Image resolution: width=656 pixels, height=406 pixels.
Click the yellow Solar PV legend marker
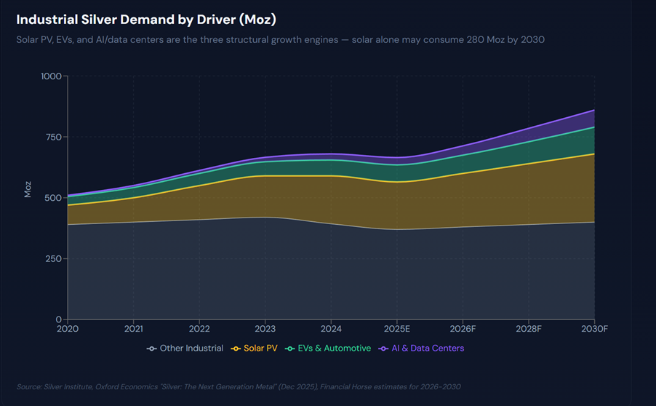pos(236,349)
